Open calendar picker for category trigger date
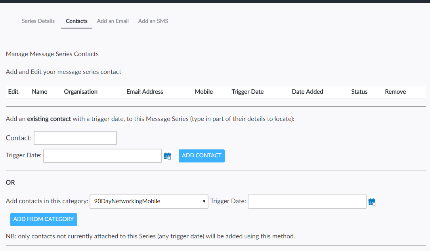Viewport: 430px width, 251px height. (x=371, y=202)
